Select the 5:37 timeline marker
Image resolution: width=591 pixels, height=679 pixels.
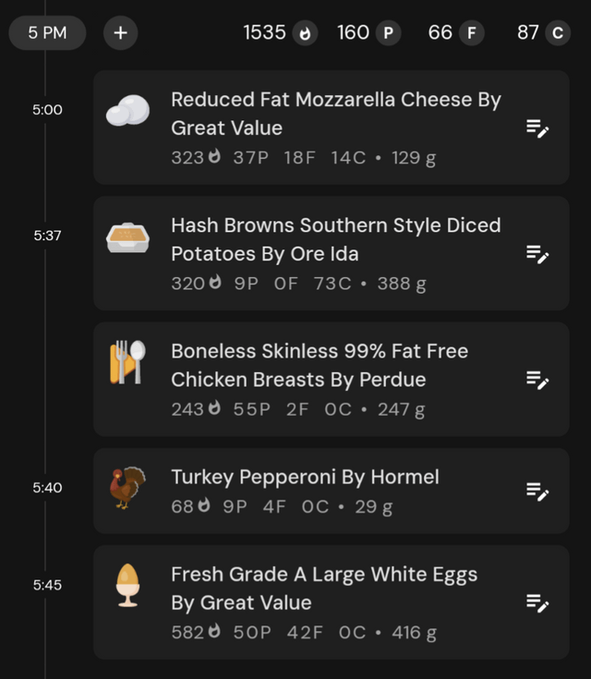pyautogui.click(x=47, y=236)
